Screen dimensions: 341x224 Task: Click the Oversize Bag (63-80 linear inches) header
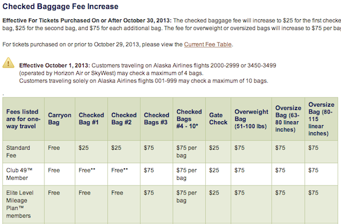pyautogui.click(x=288, y=119)
